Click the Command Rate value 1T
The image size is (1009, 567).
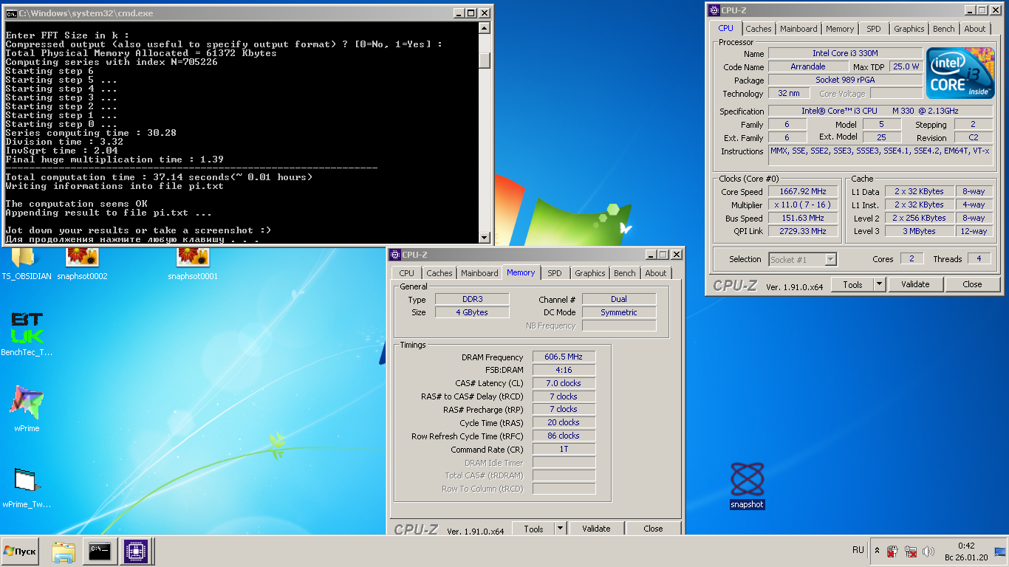pyautogui.click(x=564, y=449)
